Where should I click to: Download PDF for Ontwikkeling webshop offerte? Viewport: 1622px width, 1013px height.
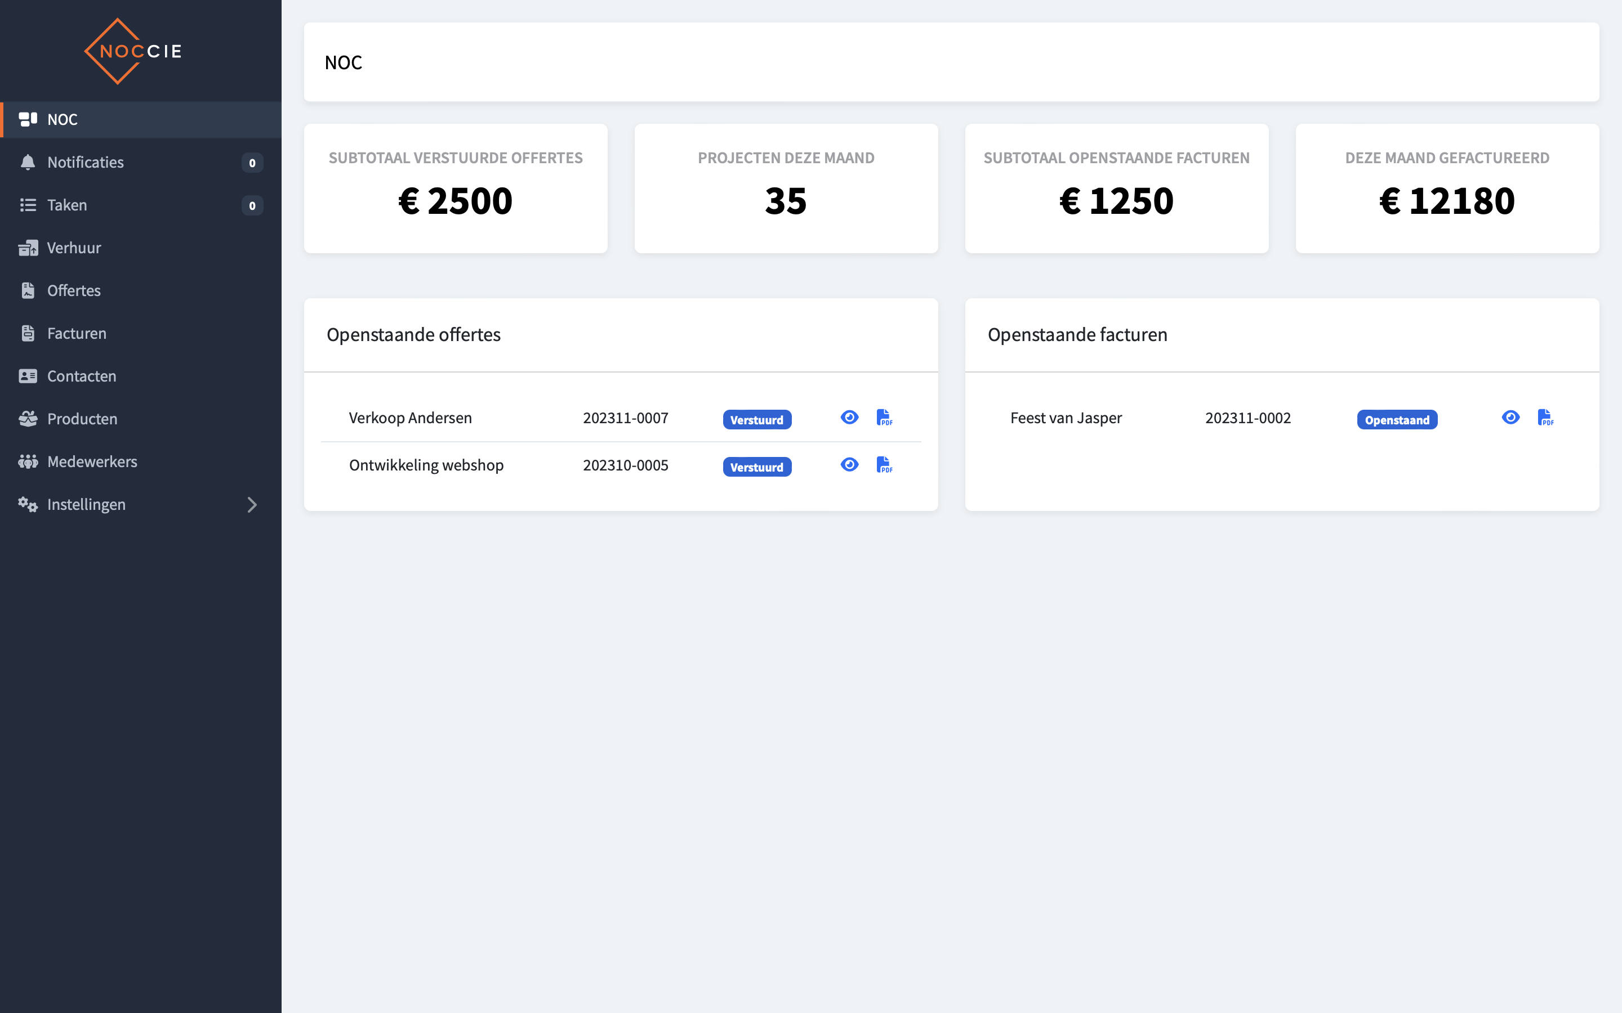pos(885,464)
